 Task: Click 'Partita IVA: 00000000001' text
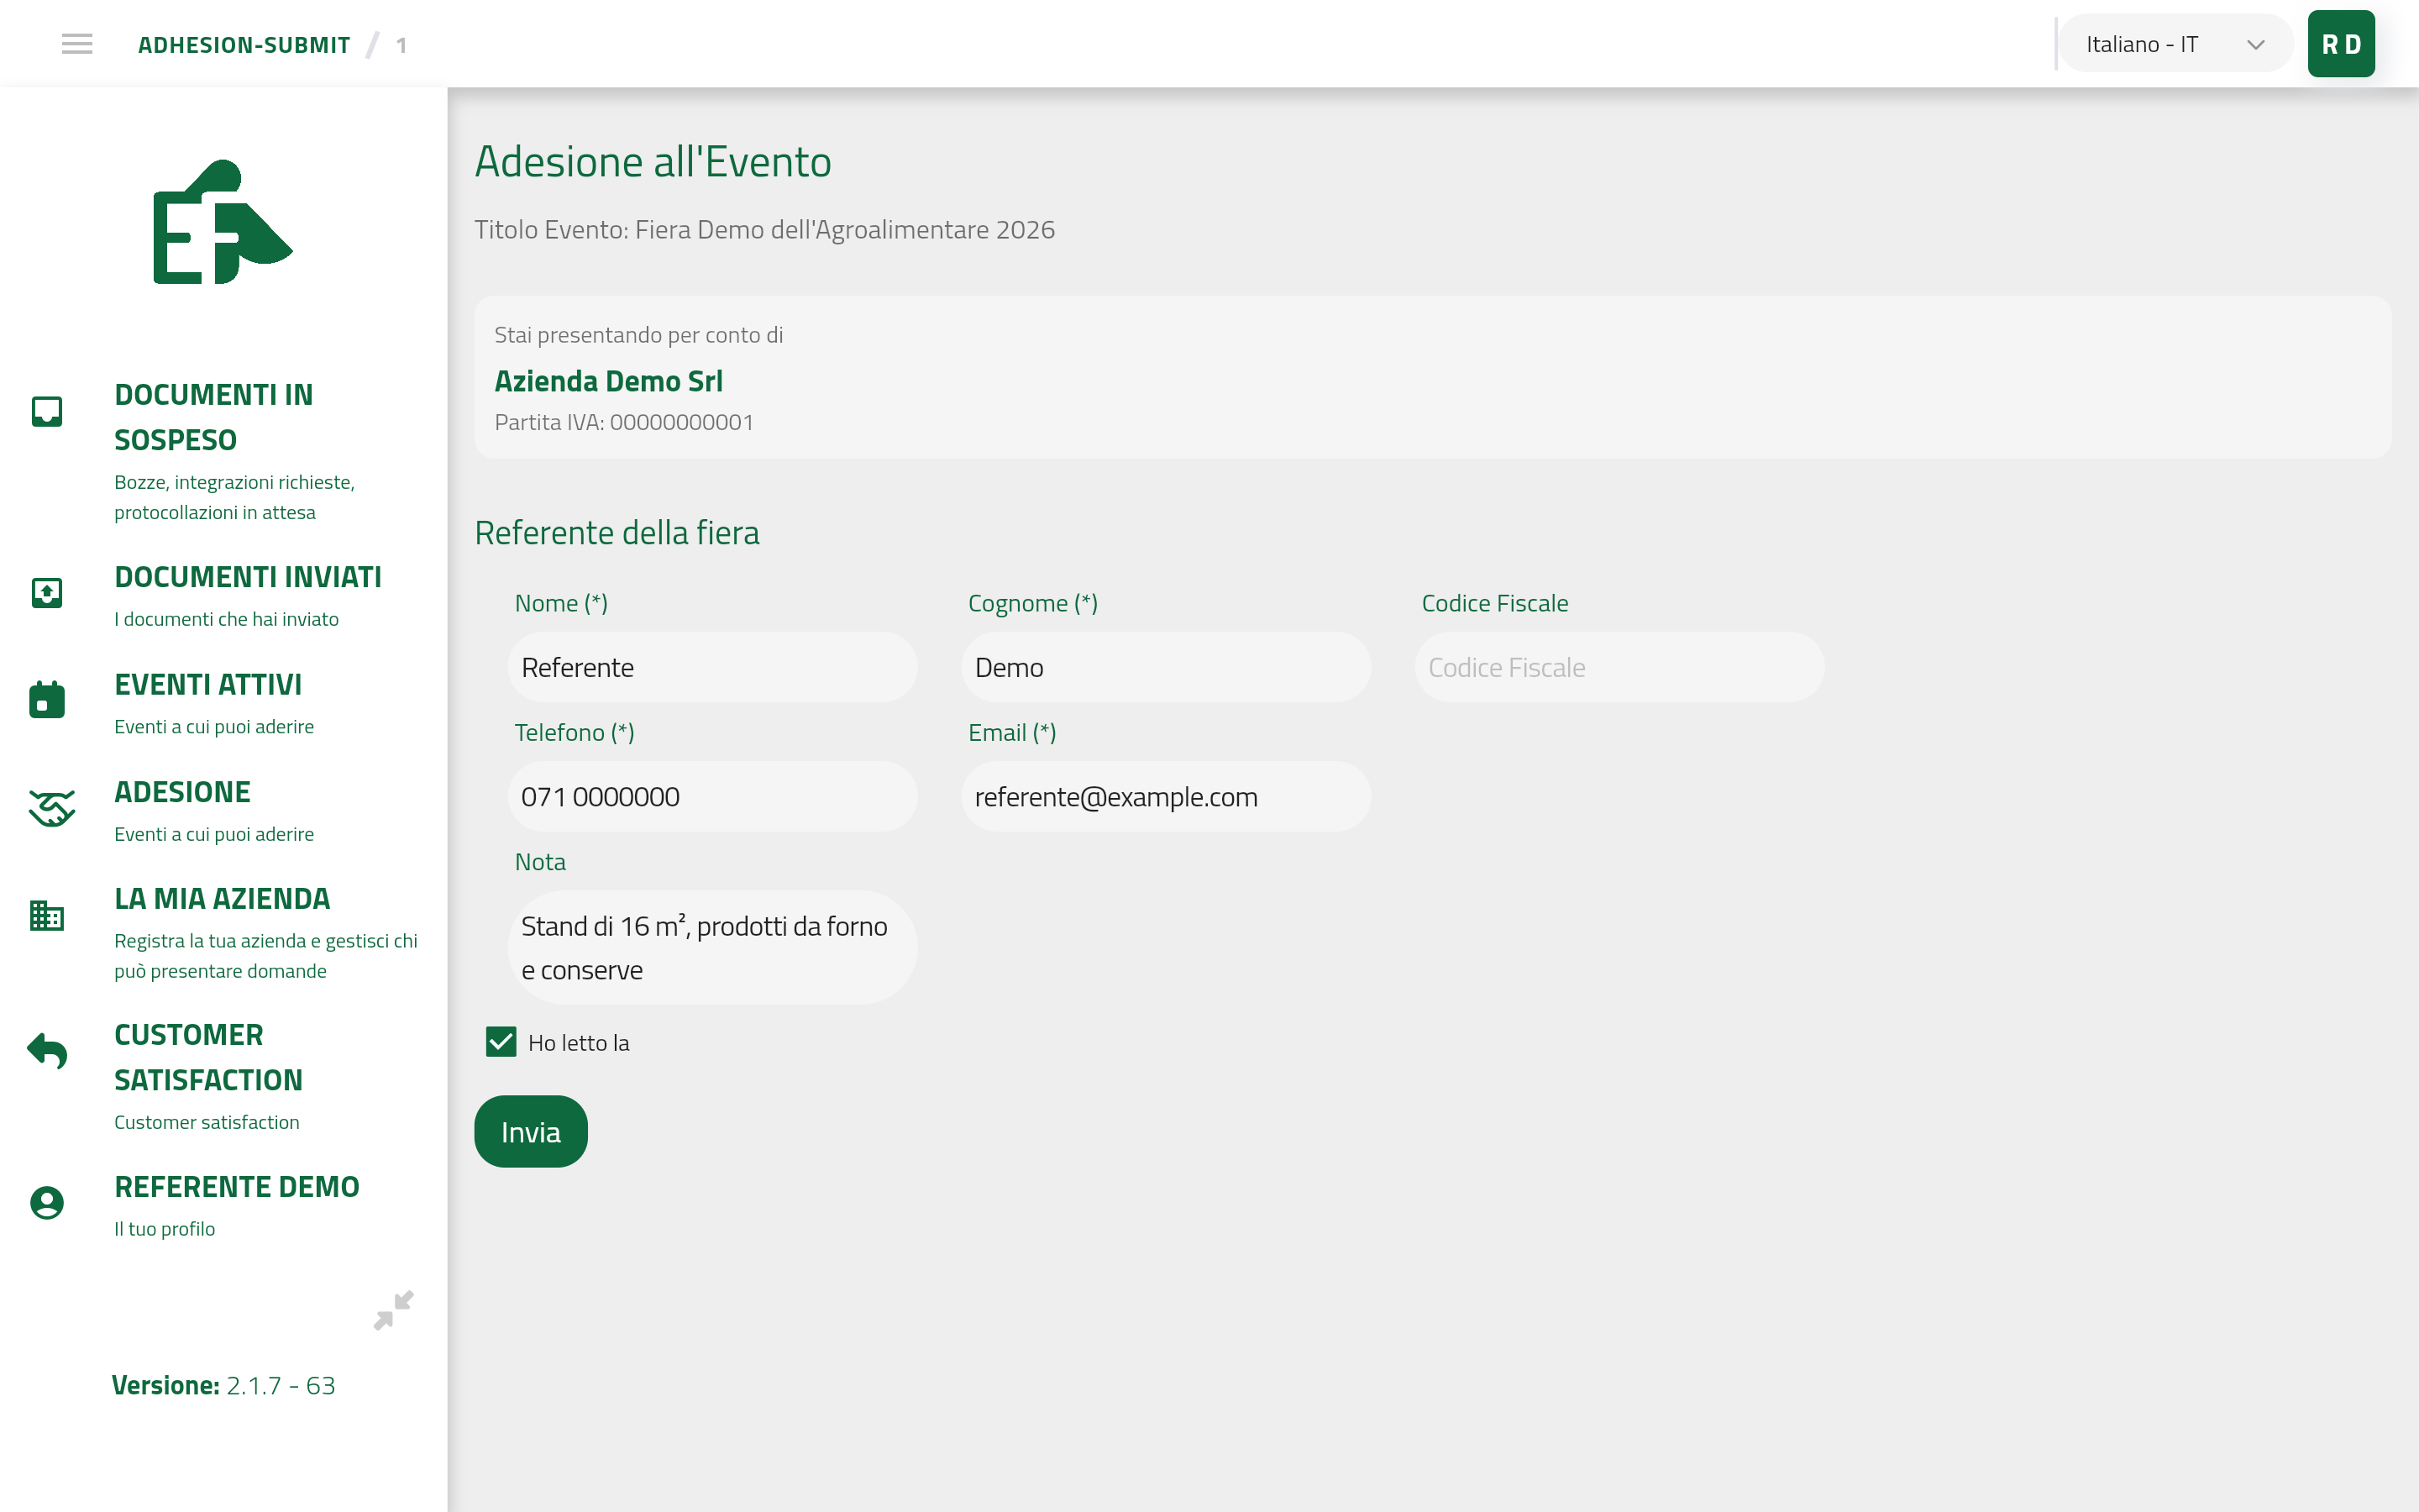(624, 422)
